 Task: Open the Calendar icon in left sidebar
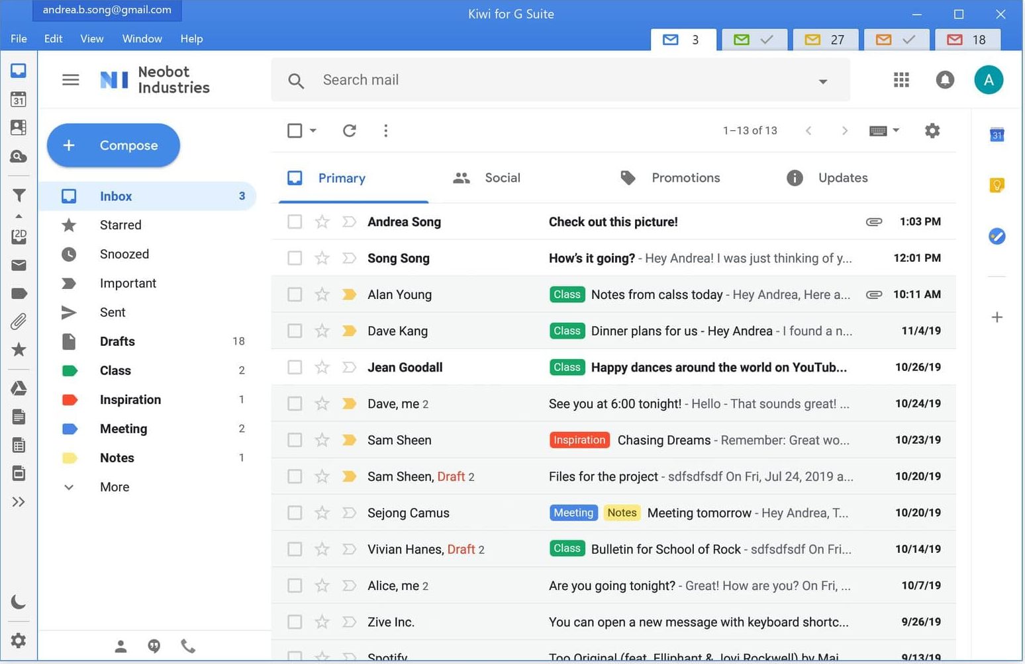[x=19, y=99]
